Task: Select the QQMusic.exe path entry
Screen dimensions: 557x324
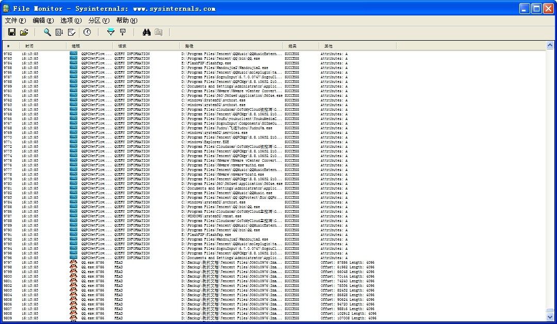Action: click(x=226, y=193)
